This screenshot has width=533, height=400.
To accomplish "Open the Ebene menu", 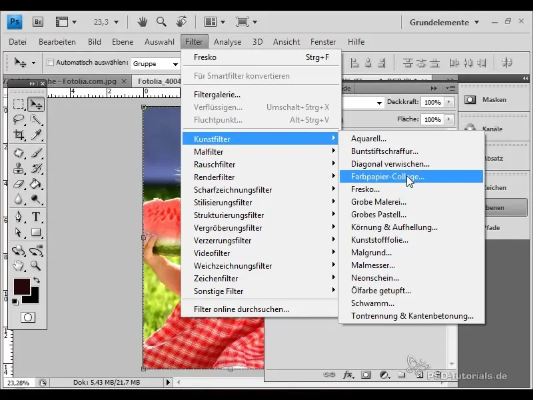I will coord(123,42).
